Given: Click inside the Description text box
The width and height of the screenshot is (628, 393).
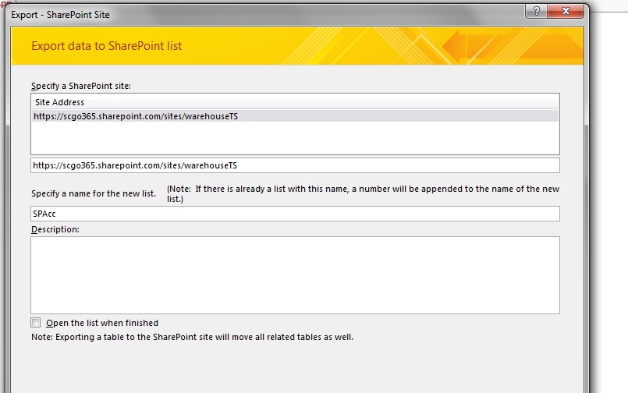Looking at the screenshot, I should 295,275.
